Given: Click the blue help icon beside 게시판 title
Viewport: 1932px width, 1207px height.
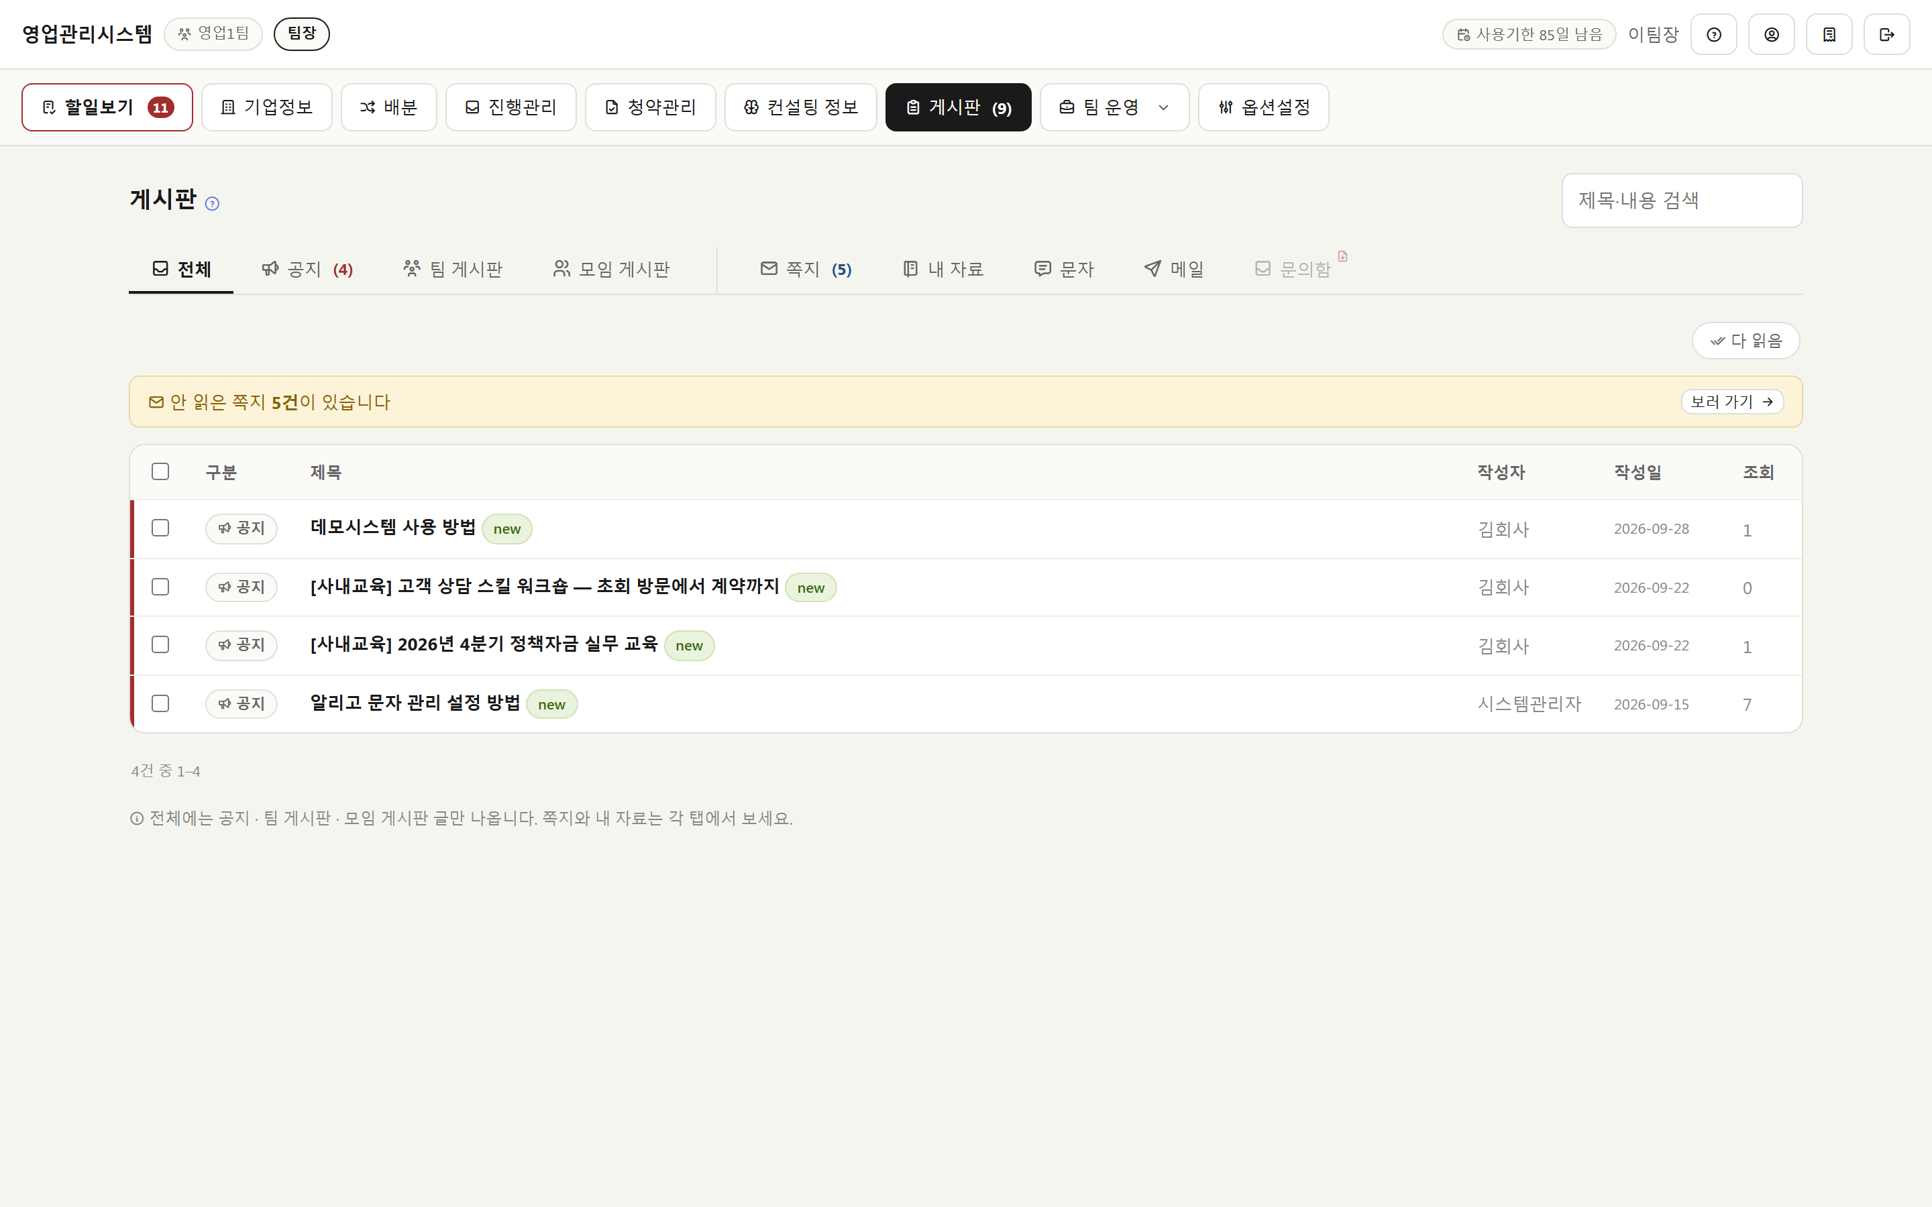Looking at the screenshot, I should pyautogui.click(x=213, y=204).
